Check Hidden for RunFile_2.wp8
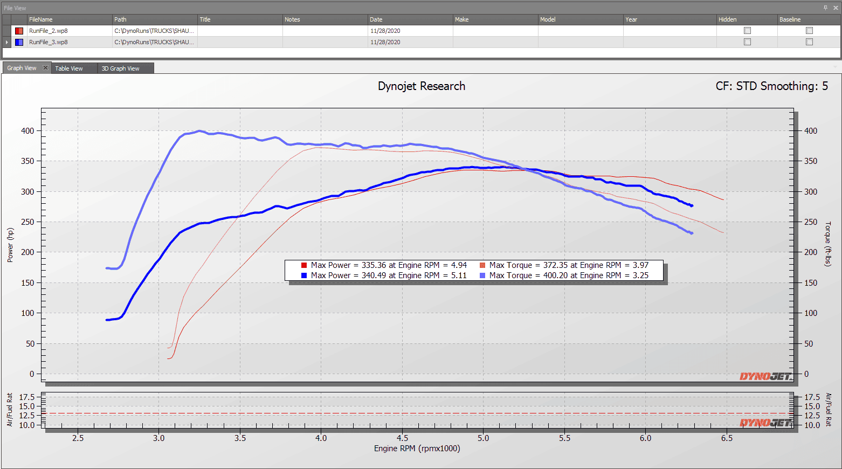Image resolution: width=842 pixels, height=469 pixels. pos(747,31)
